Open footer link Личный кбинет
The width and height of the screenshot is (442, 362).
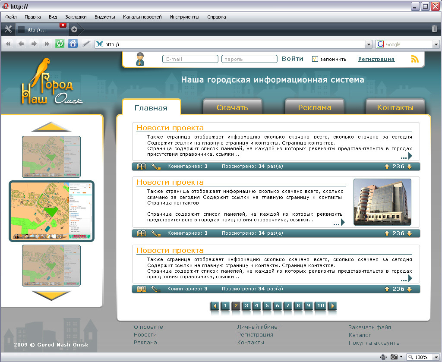coord(259,327)
